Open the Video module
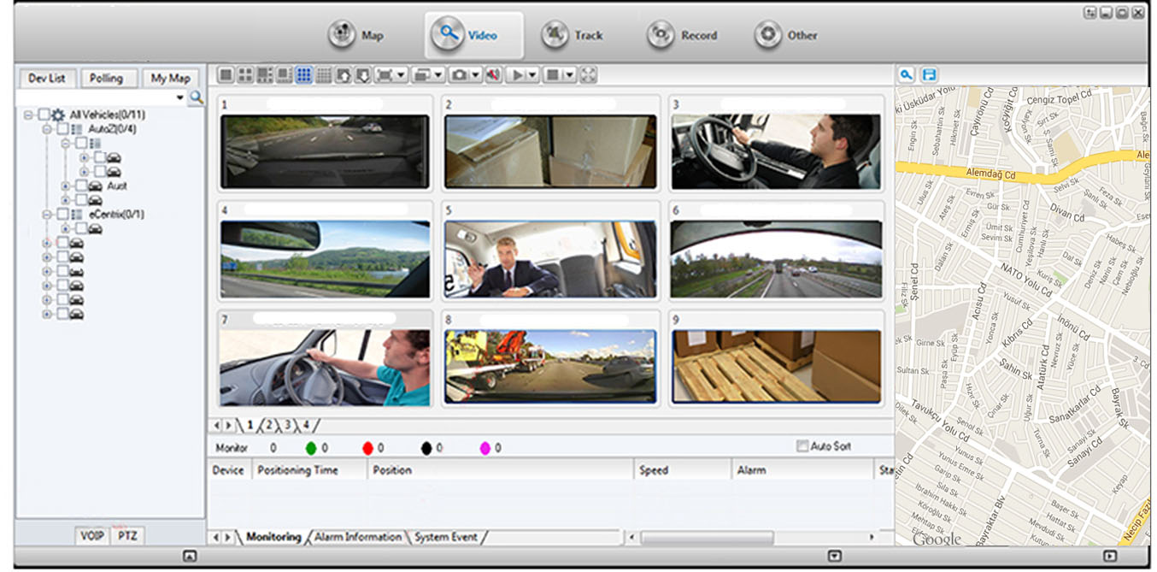 (473, 35)
